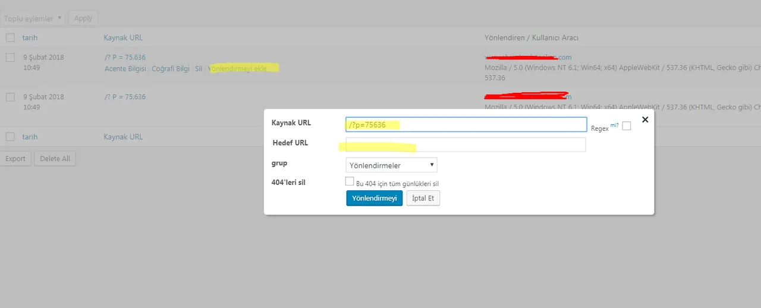Check the second 9 Şubat 2018 row checkbox

[x=10, y=97]
